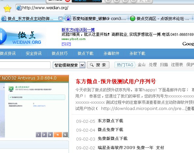Select slide number 5 in banner

pyautogui.click(x=65, y=135)
